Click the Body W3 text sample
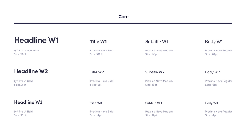Viewport: 246px width, 131px height. 212,103
